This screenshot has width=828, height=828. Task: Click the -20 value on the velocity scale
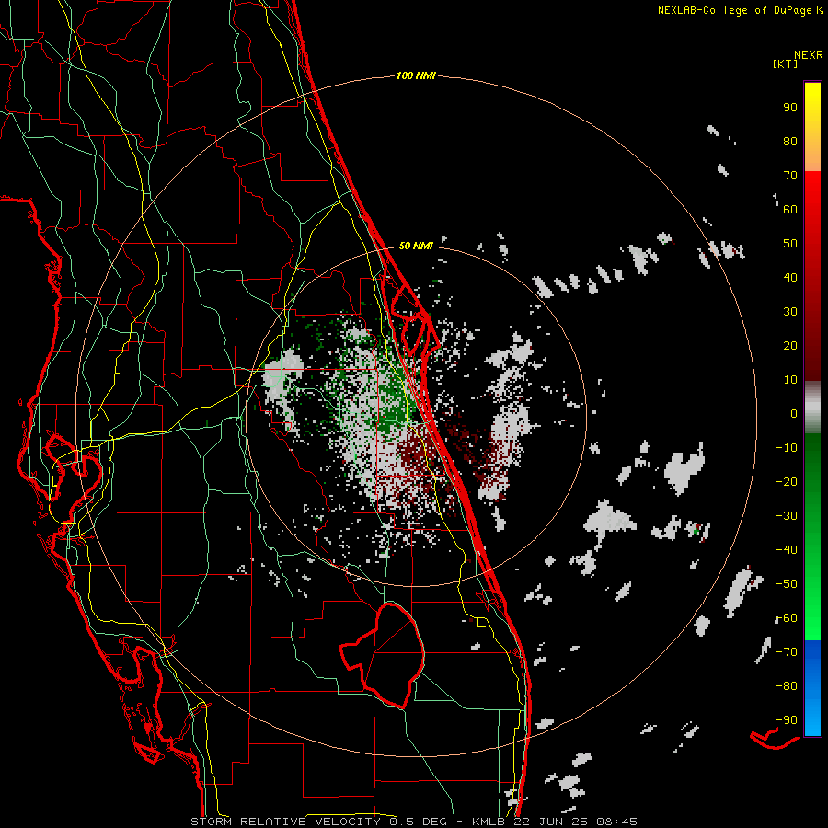[x=787, y=481]
